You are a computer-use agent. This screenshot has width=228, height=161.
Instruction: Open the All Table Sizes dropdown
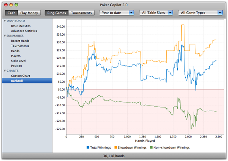(156, 13)
